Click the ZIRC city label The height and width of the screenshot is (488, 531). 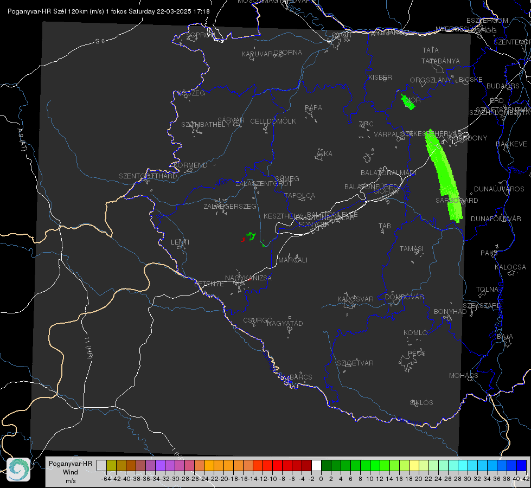(x=366, y=124)
